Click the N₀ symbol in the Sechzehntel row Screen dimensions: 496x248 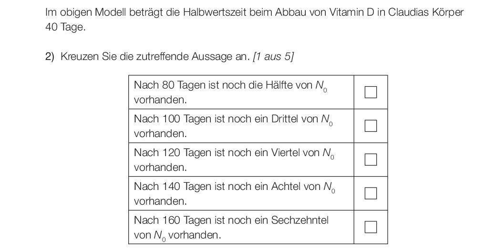pyautogui.click(x=160, y=236)
